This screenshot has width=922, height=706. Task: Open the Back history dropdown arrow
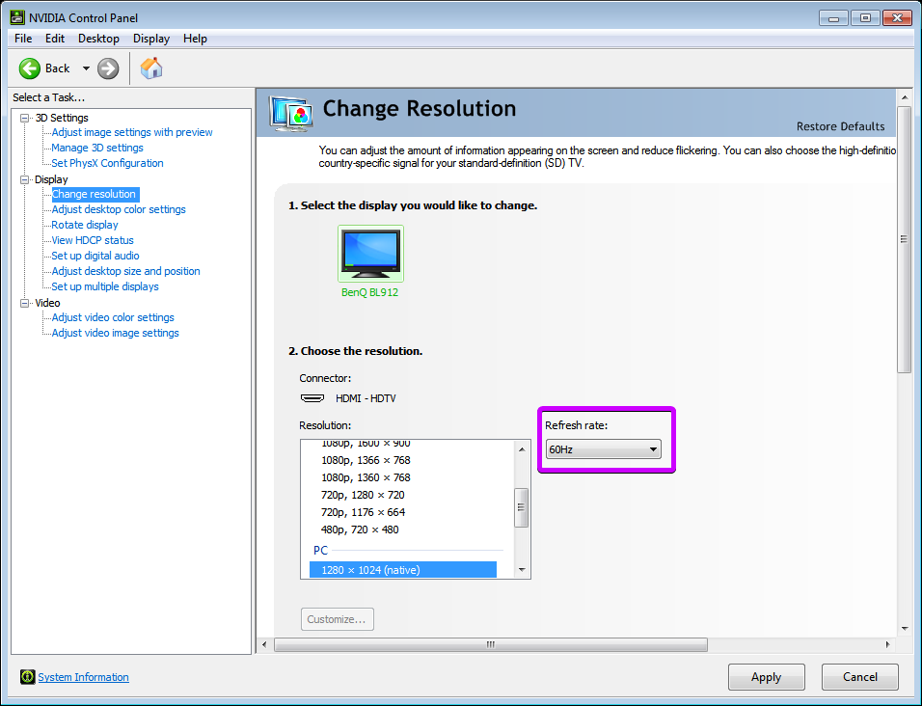[86, 68]
